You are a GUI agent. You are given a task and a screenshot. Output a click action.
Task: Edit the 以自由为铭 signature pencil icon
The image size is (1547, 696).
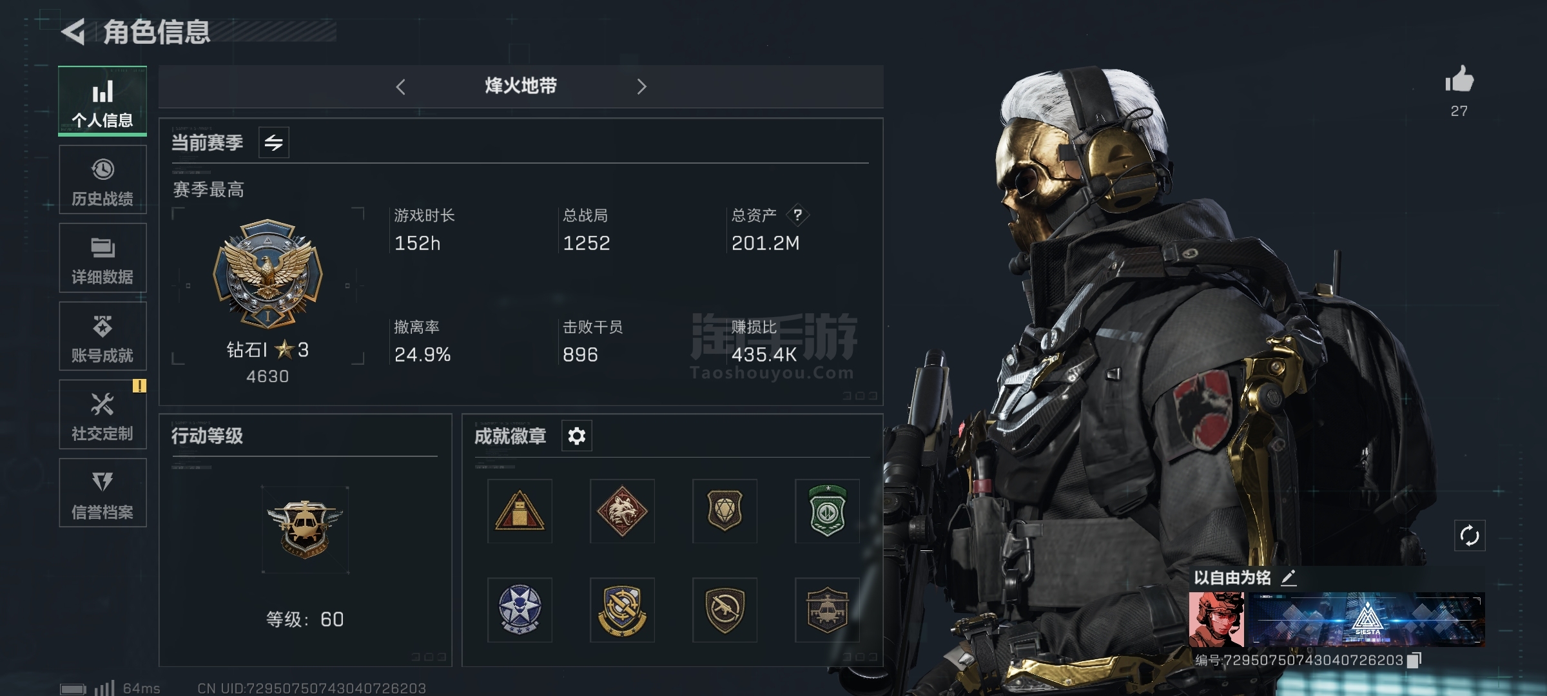tap(1288, 577)
